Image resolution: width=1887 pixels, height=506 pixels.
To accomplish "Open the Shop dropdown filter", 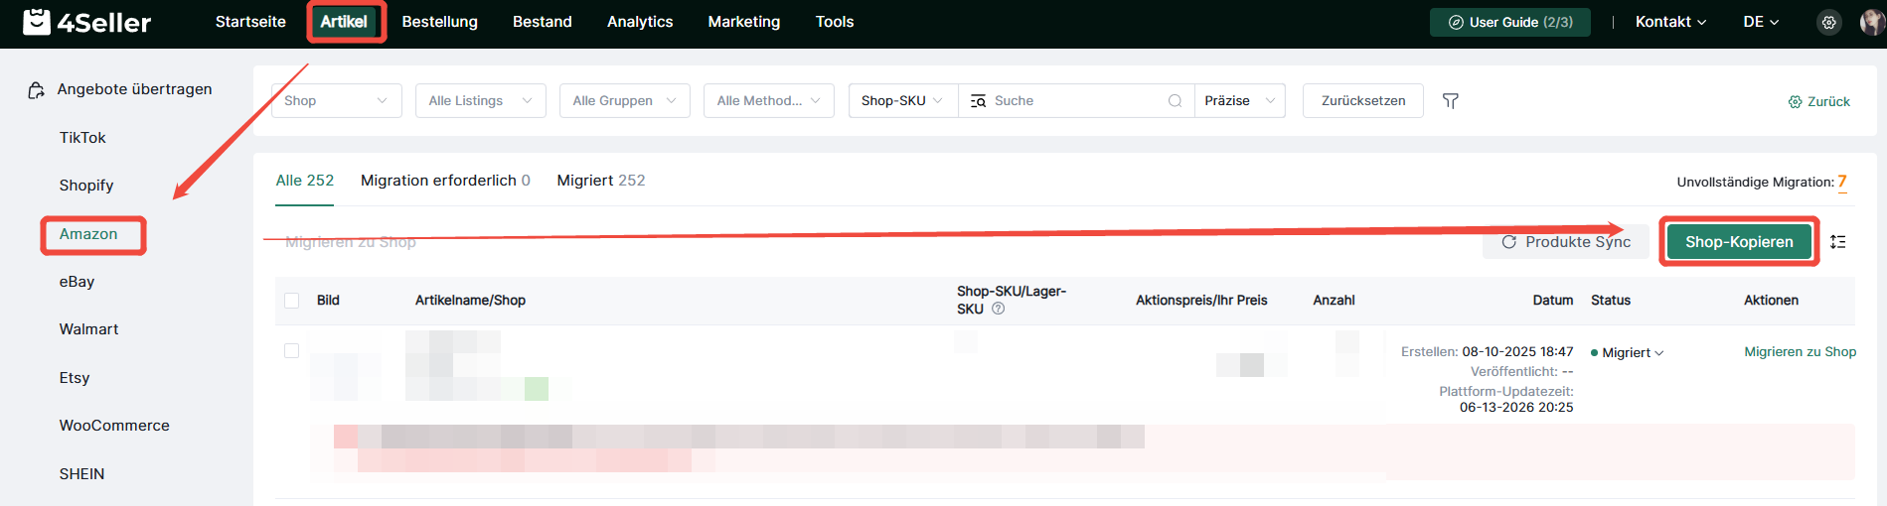I will click(x=337, y=101).
